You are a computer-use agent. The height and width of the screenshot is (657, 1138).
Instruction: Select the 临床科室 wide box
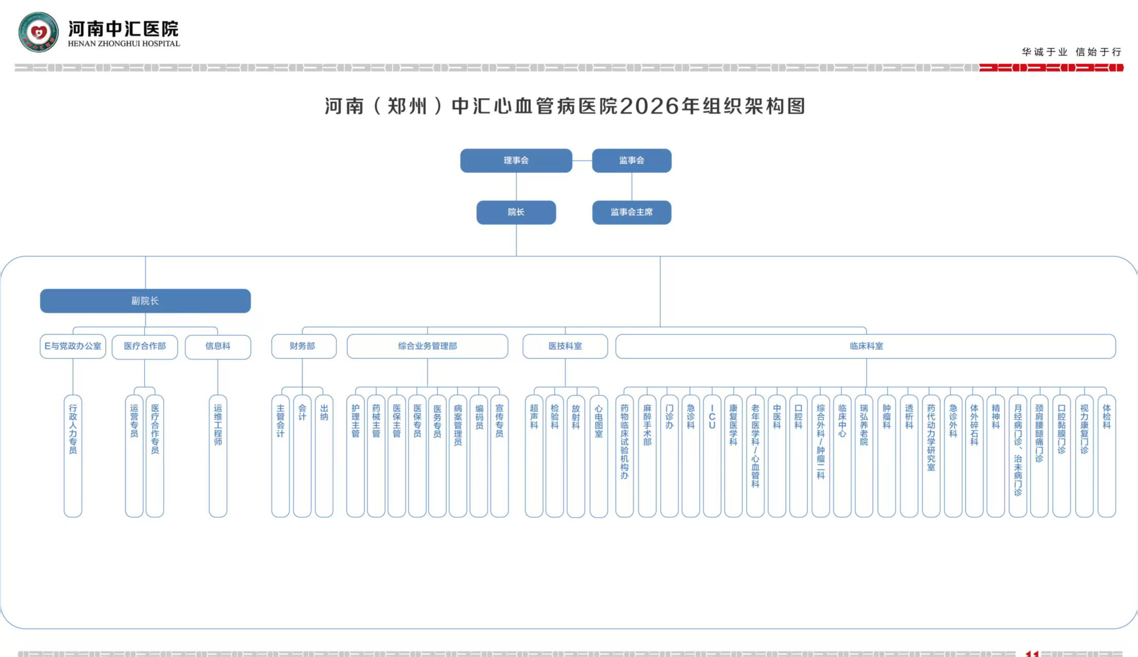[x=867, y=346]
